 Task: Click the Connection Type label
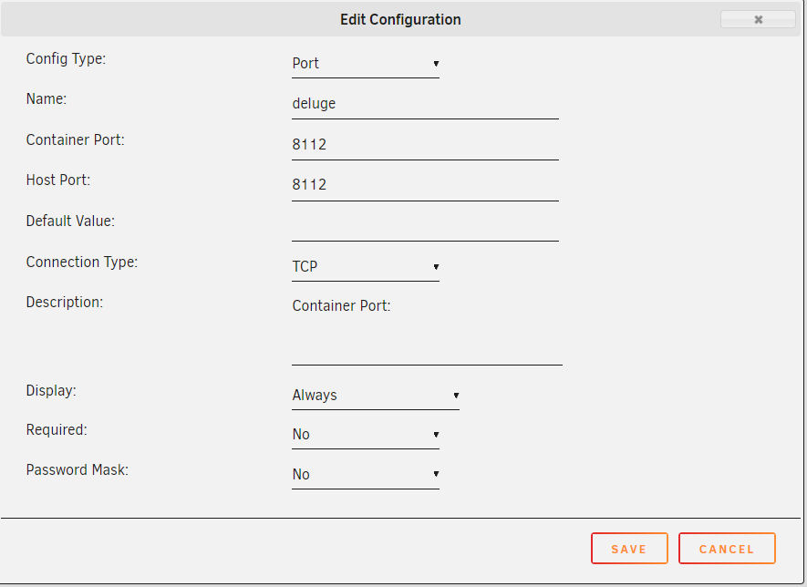[82, 262]
